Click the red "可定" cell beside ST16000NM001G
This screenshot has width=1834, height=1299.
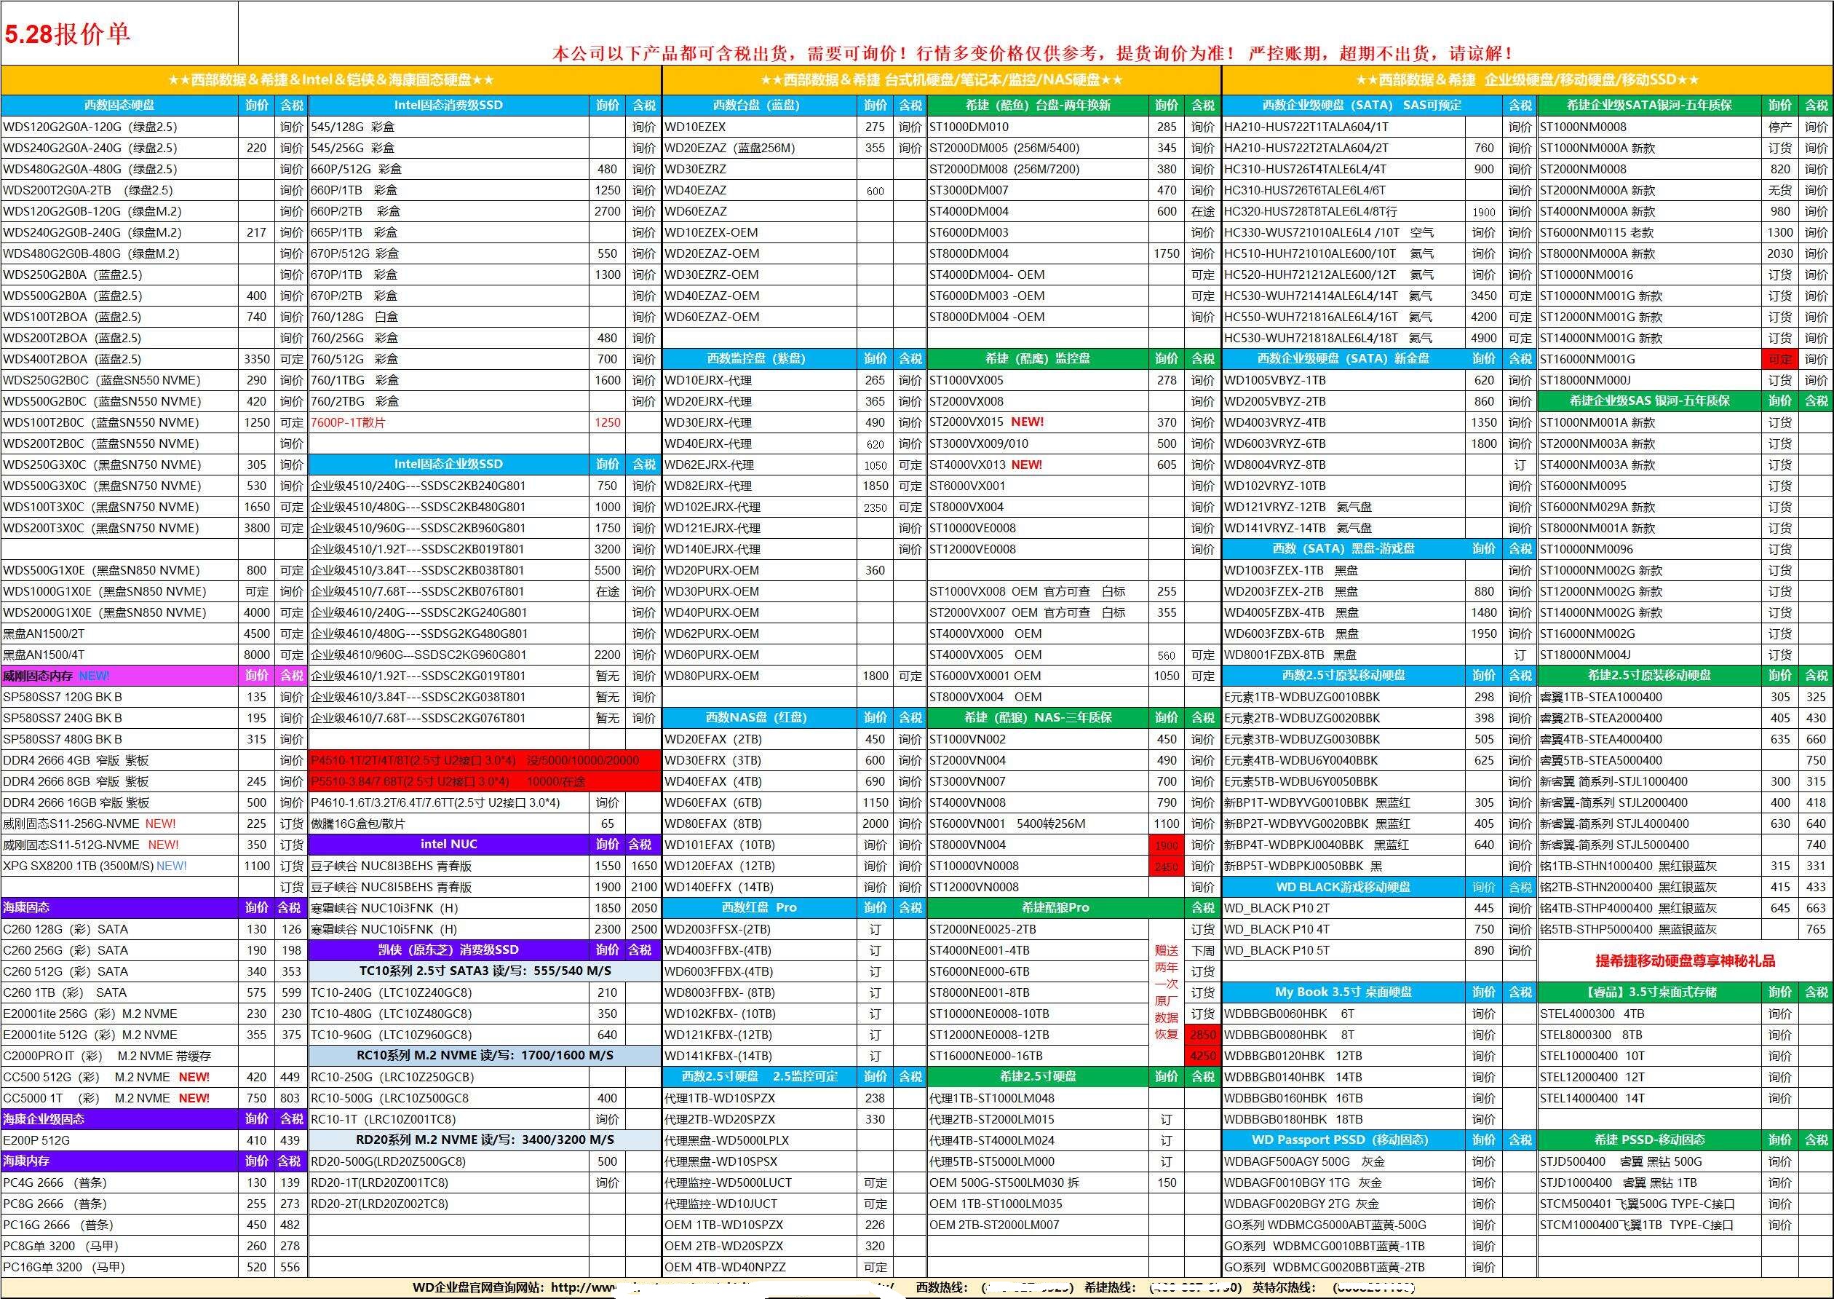(1779, 359)
